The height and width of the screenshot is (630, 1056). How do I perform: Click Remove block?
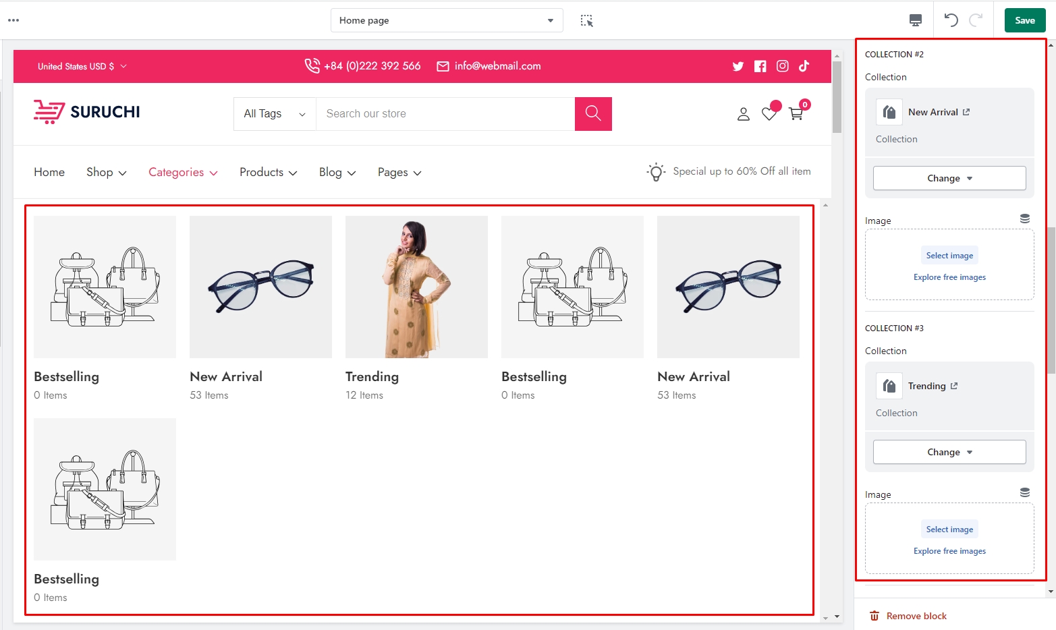[x=916, y=616]
